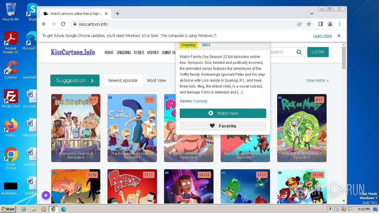Follow the View more link
This screenshot has width=379, height=213.
click(317, 80)
